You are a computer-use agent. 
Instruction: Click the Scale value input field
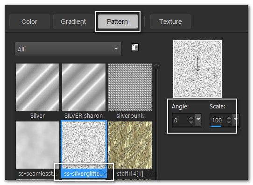(218, 120)
